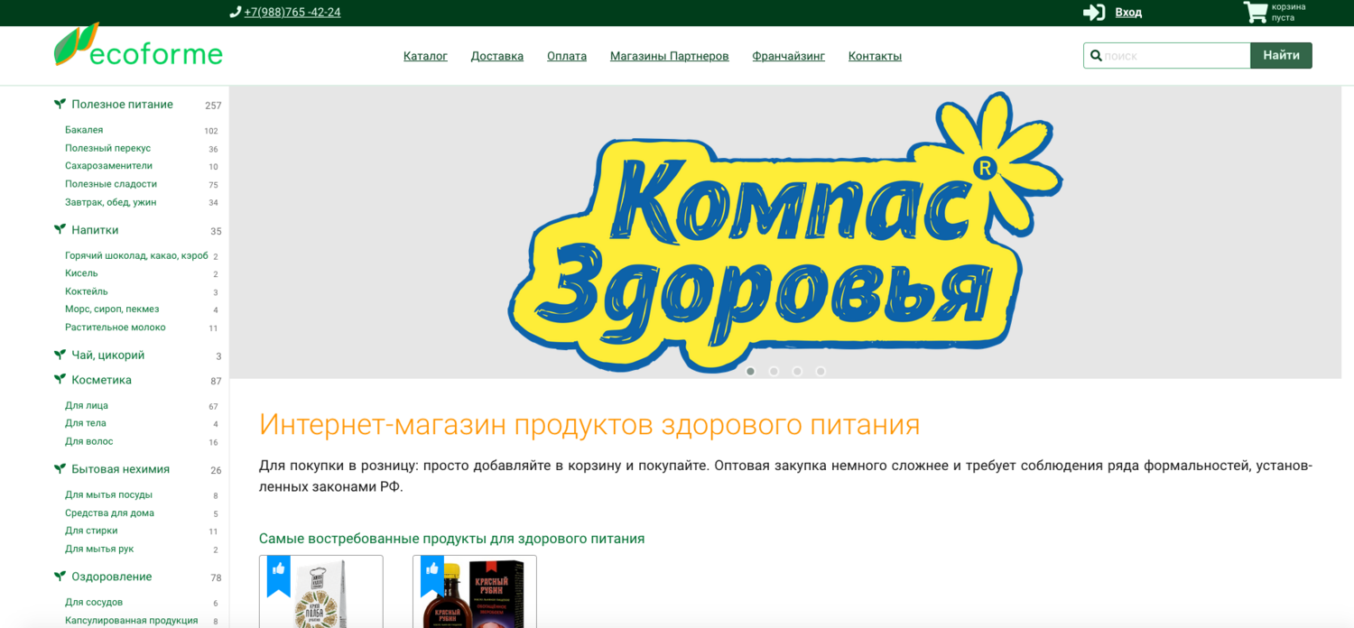
Task: Open the Оплата menu item
Action: pos(567,56)
